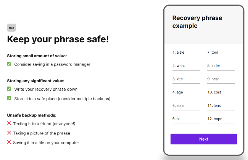
Task: Select word field 10 'cost'
Action: 221,93
